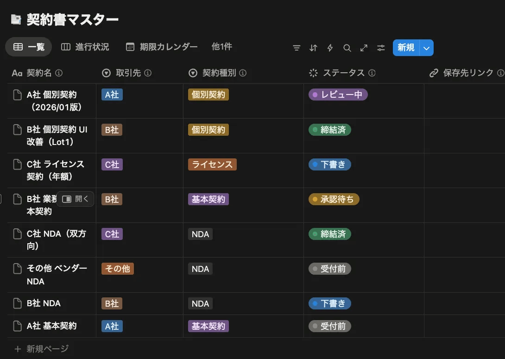505x359 pixels.
Task: Open the view settings sliders icon
Action: 381,48
